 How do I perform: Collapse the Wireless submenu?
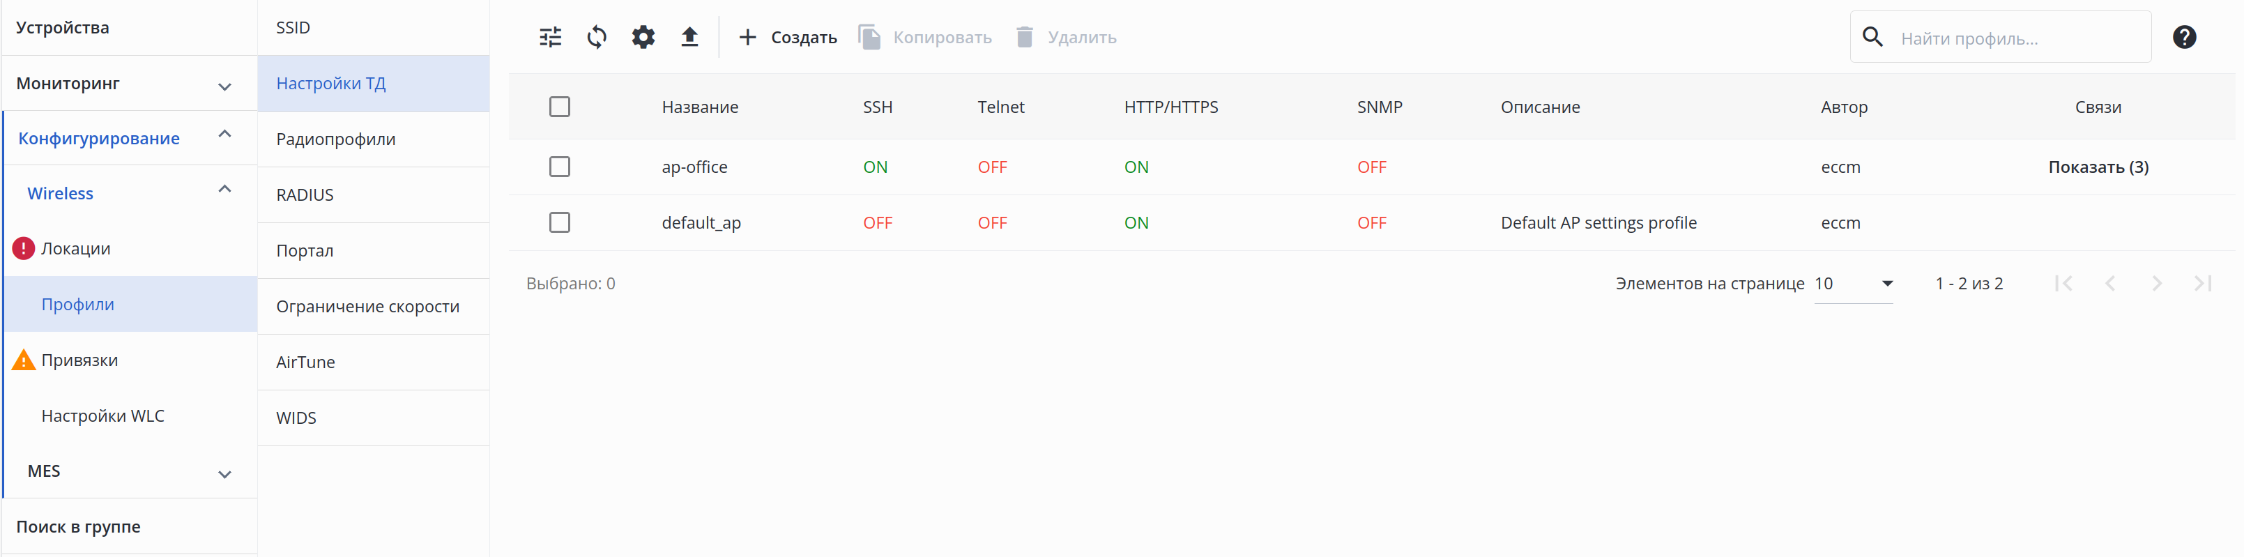pyautogui.click(x=224, y=190)
